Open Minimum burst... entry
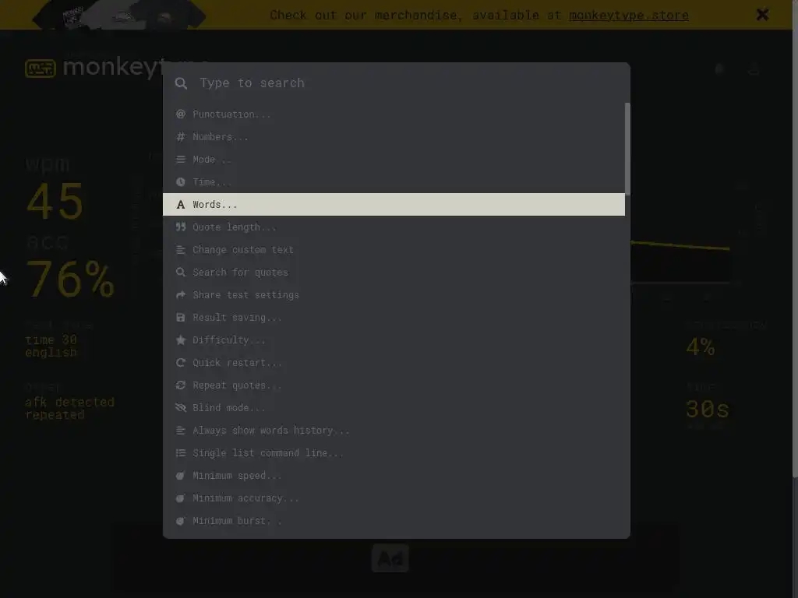This screenshot has width=798, height=598. [394, 520]
